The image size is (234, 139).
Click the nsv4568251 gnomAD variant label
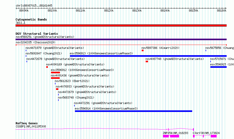tap(45, 37)
